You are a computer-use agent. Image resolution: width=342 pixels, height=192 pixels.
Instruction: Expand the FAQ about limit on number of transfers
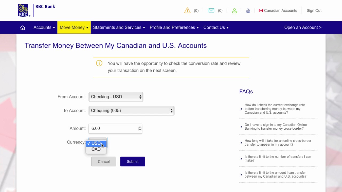[x=278, y=159]
